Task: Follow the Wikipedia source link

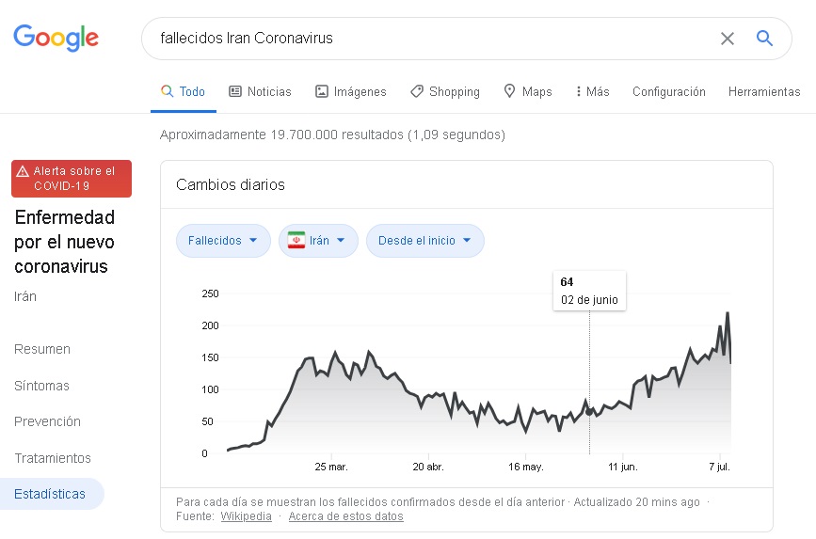Action: click(x=246, y=516)
